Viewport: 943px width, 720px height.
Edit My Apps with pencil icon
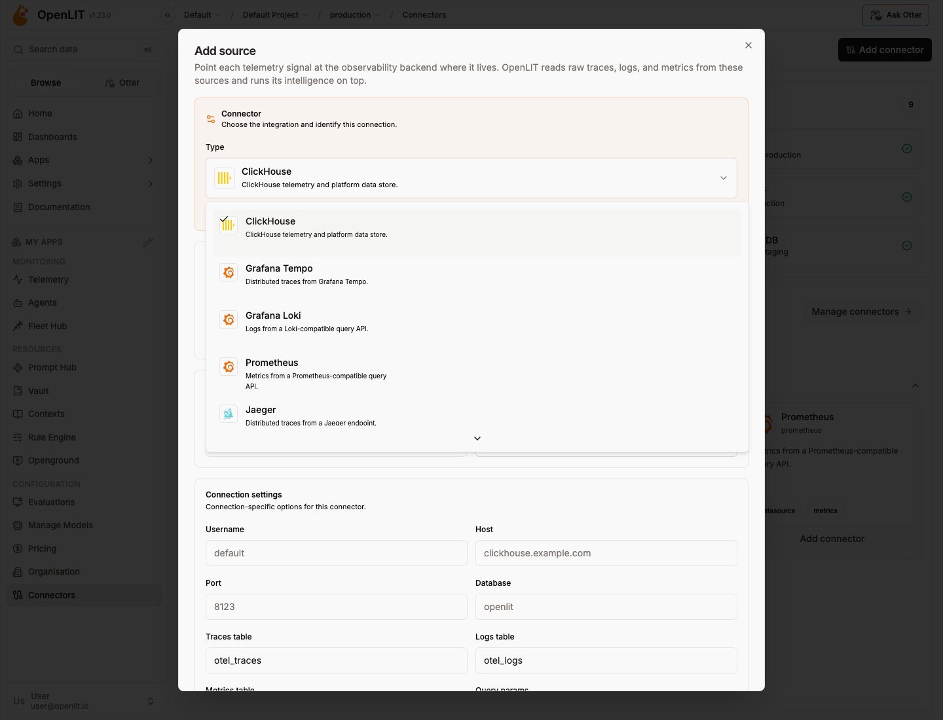[148, 242]
